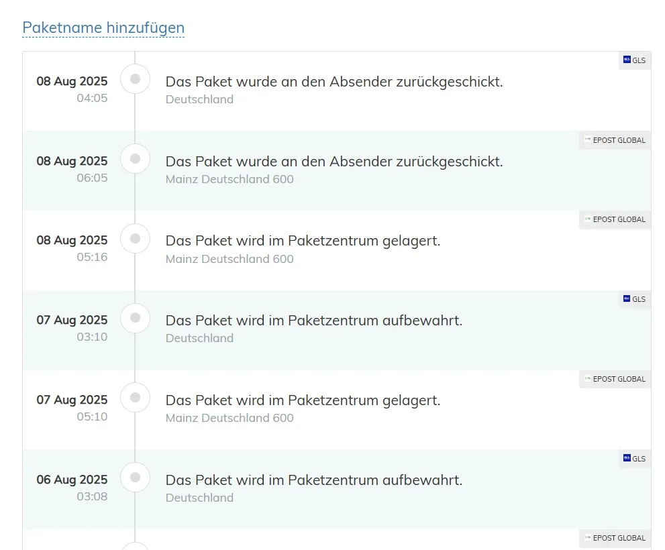Click EPOST GLOBAL tag below 06 Aug 03:08 entry
Viewport: 665px width, 550px height.
615,538
